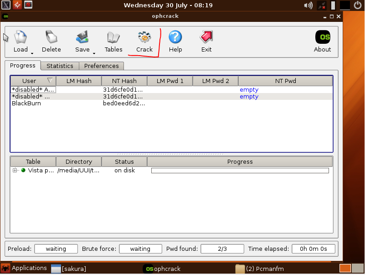
Task: Click the NT Hash column header
Action: [124, 81]
